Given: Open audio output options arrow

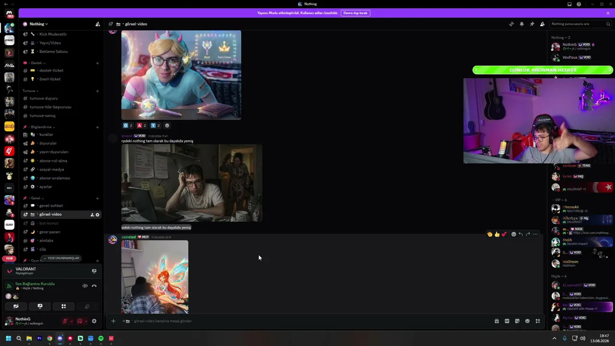Looking at the screenshot, I should tap(86, 321).
